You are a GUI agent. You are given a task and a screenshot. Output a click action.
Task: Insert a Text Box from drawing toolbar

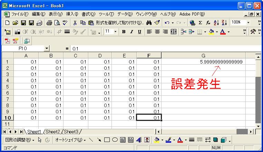[x=123, y=140]
